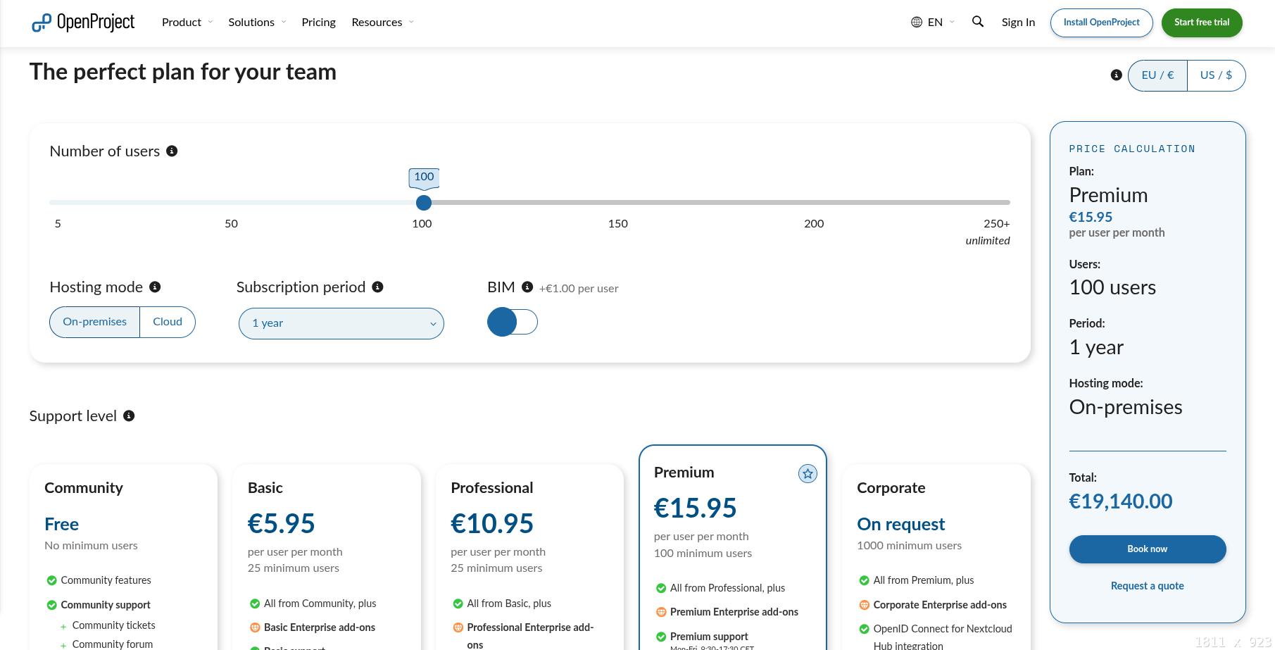Click slider label 200

click(x=814, y=224)
